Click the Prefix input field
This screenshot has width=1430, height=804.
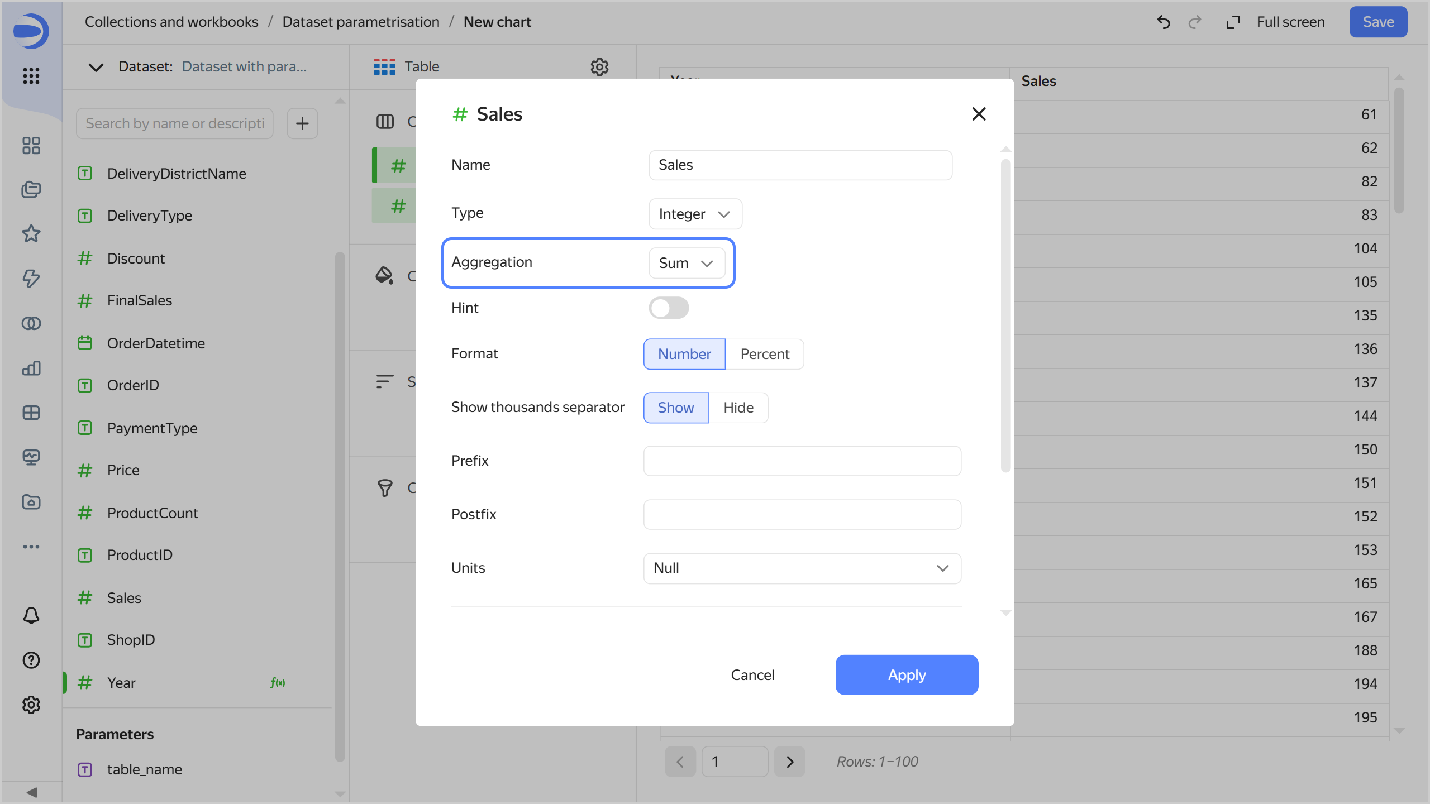802,461
